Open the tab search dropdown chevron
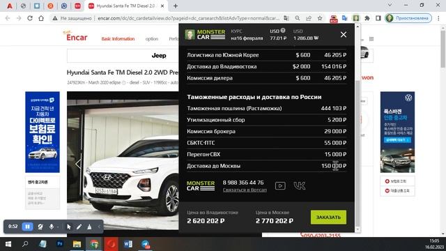Image resolution: width=446 pixels, height=251 pixels. click(x=390, y=5)
